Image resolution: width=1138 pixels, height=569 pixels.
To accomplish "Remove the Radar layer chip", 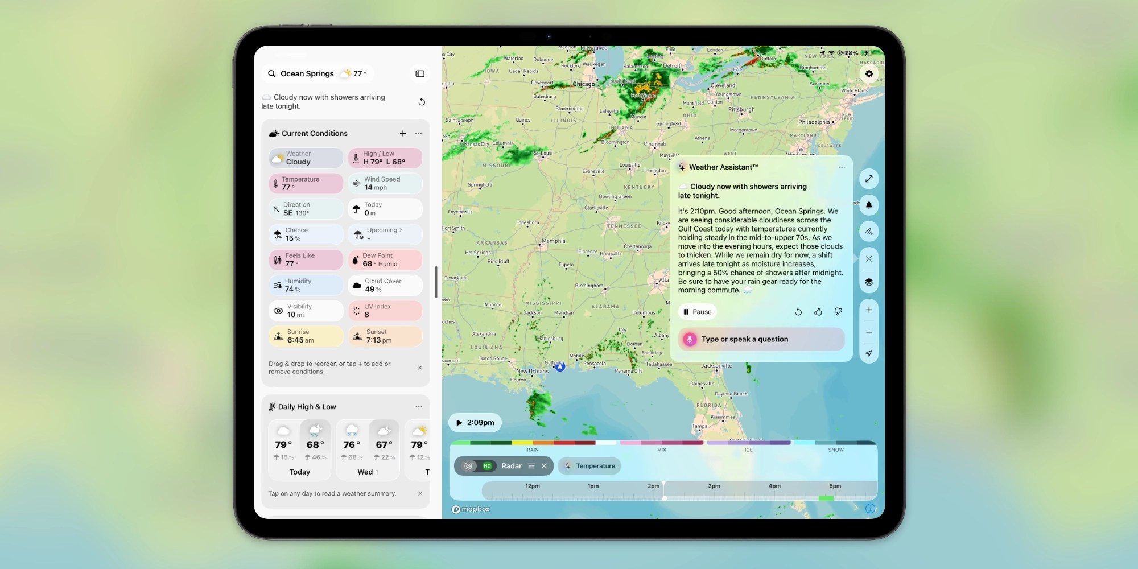I will pos(544,466).
